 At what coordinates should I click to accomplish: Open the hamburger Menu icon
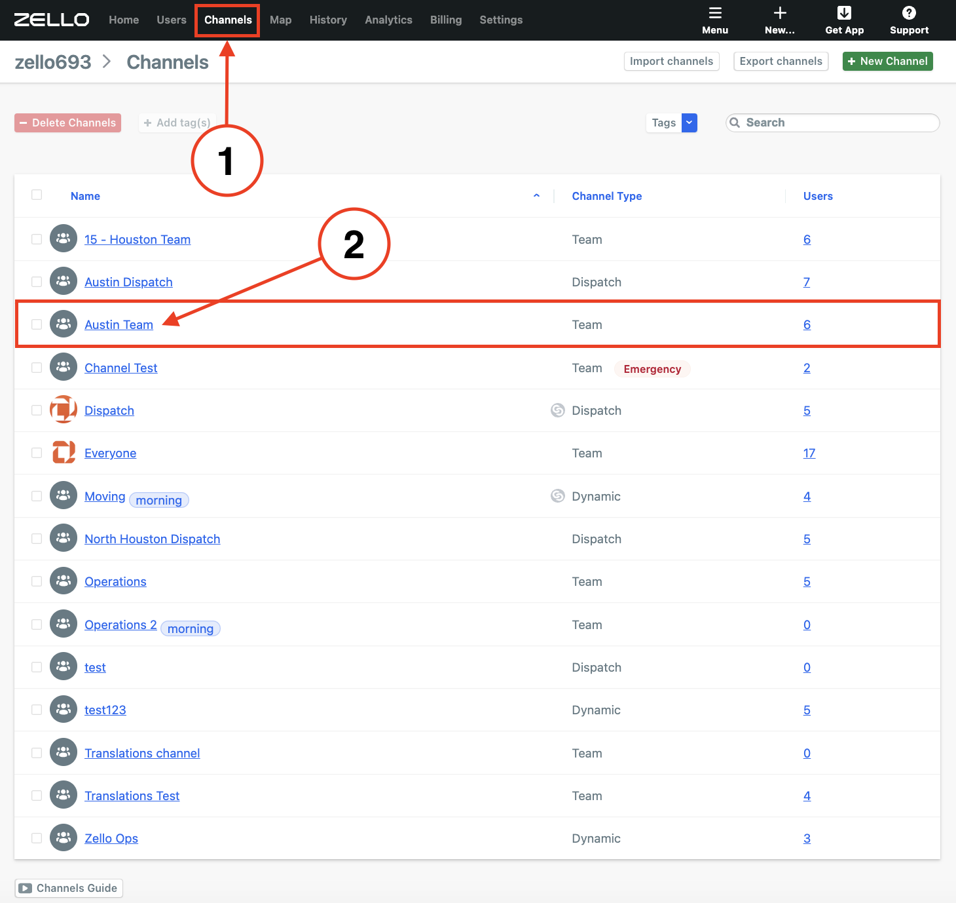(715, 13)
